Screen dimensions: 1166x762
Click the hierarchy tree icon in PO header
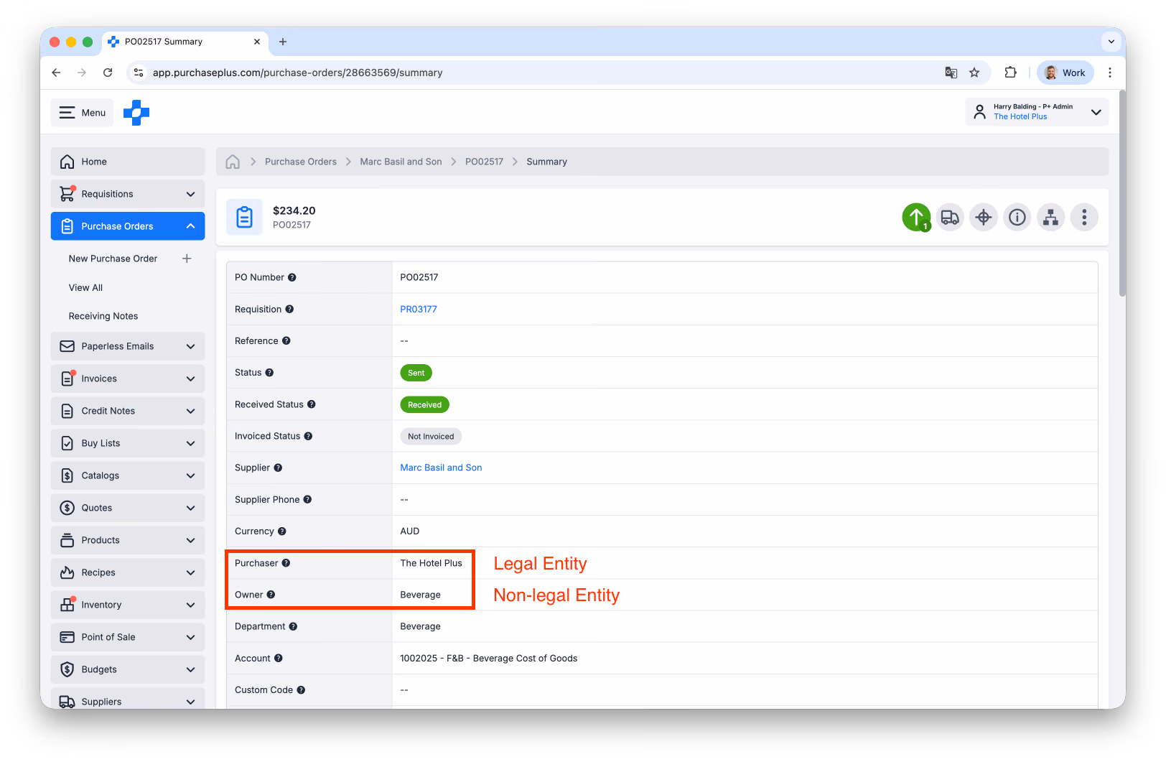point(1051,217)
